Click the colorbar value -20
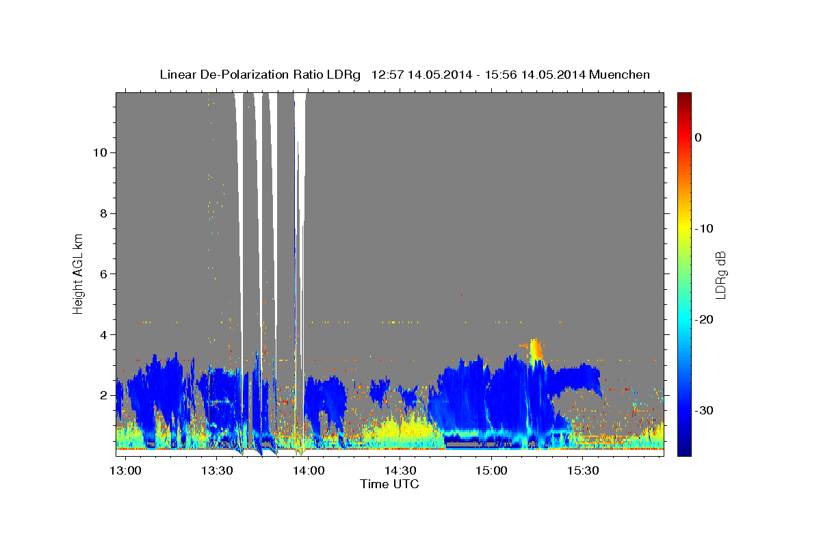Image resolution: width=821 pixels, height=547 pixels. click(x=704, y=319)
